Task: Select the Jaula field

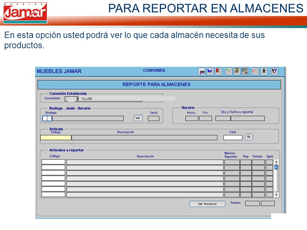Action: click(153, 118)
